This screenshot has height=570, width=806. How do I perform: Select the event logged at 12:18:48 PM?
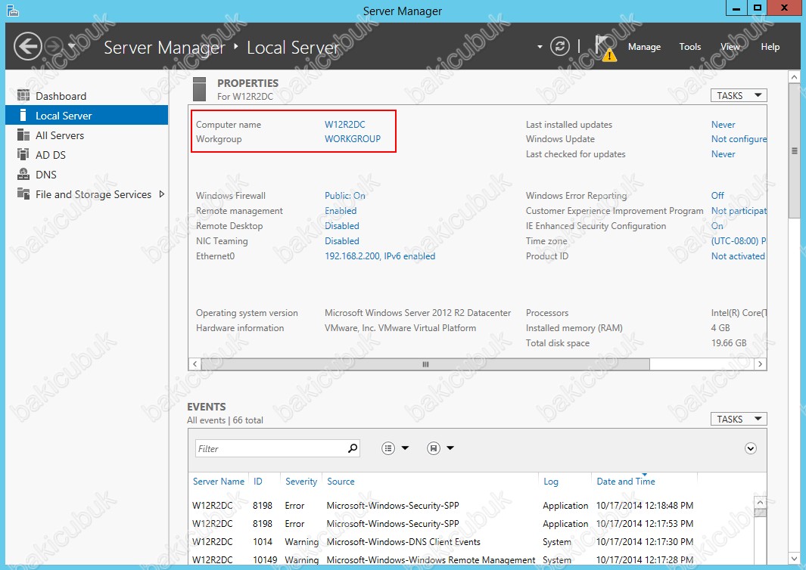click(x=471, y=505)
